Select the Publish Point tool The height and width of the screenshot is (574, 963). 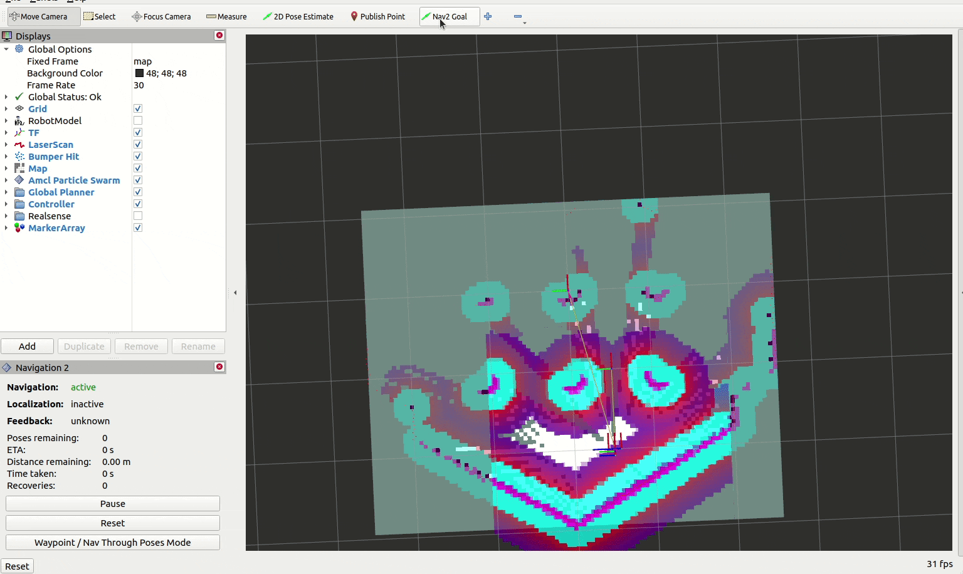point(377,17)
